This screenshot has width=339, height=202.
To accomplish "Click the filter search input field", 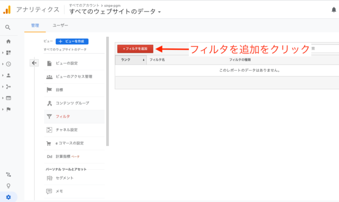I will click(325, 49).
